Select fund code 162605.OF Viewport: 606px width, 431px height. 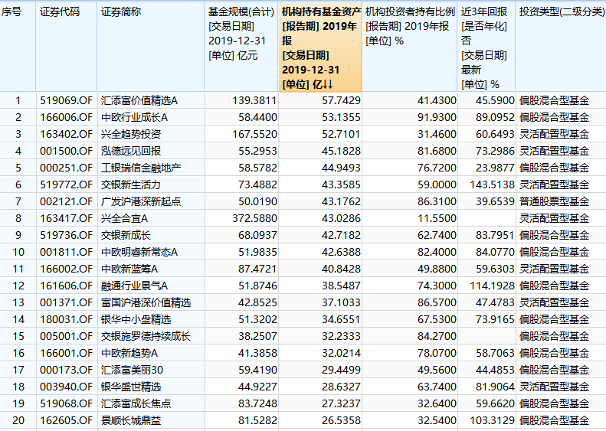(66, 420)
